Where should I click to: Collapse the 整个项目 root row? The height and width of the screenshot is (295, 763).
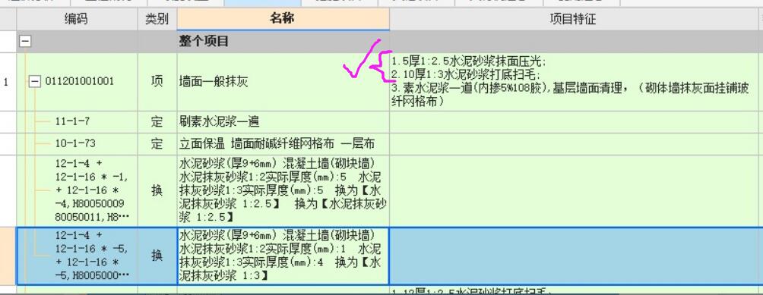click(x=25, y=42)
